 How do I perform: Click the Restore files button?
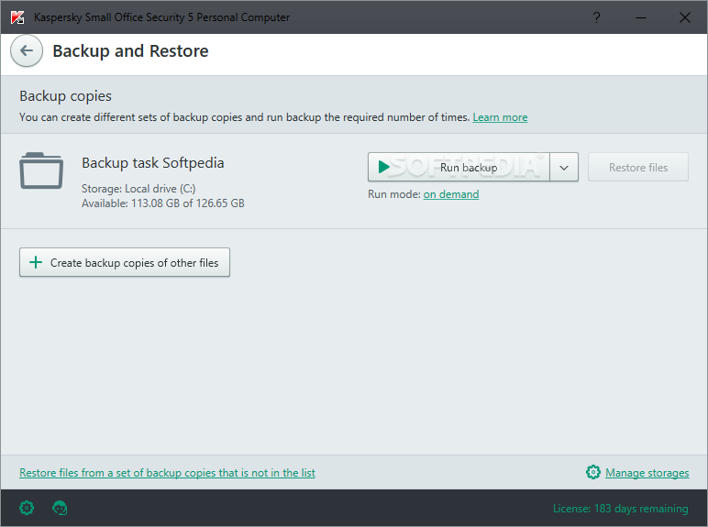(x=638, y=168)
